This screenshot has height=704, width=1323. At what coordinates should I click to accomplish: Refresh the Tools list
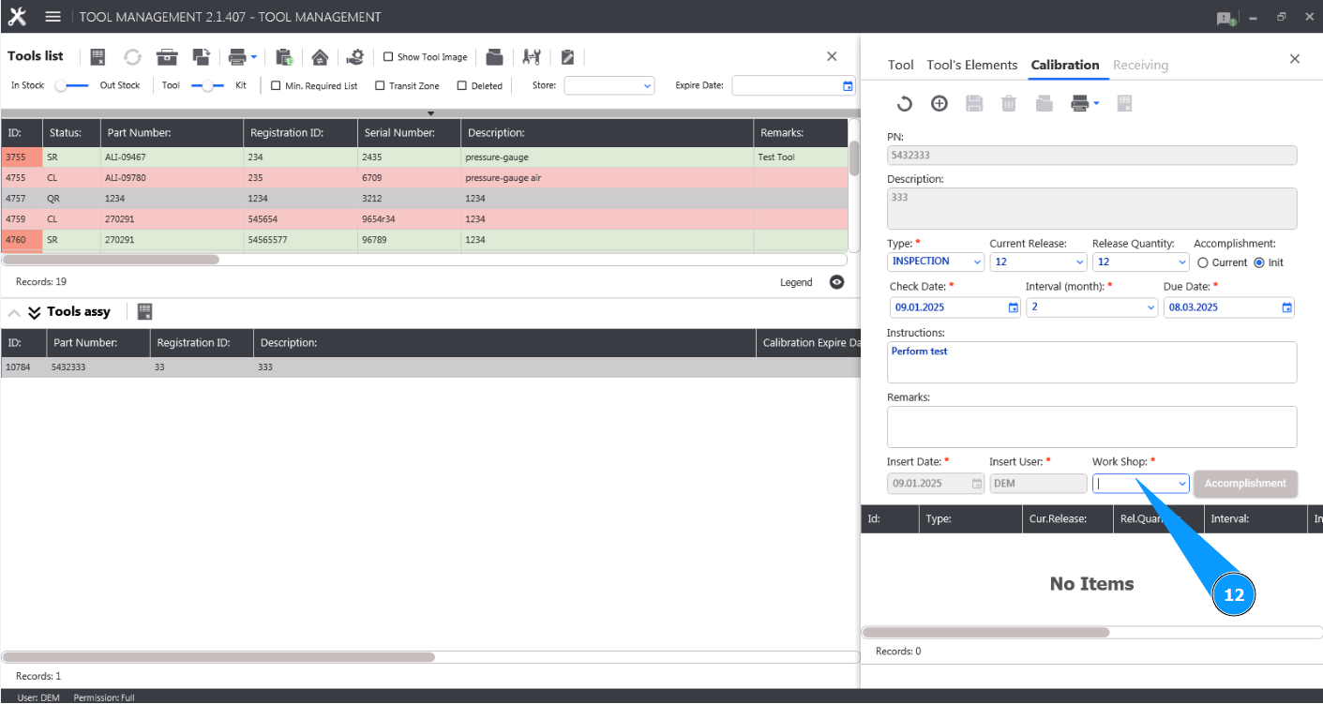pyautogui.click(x=132, y=57)
